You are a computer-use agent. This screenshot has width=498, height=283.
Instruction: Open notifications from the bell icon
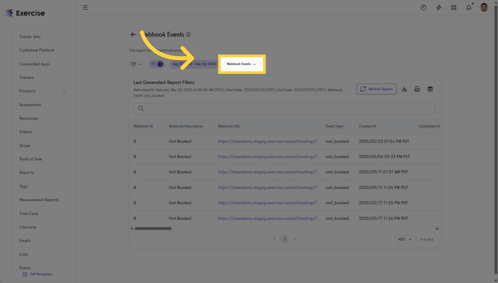point(469,7)
